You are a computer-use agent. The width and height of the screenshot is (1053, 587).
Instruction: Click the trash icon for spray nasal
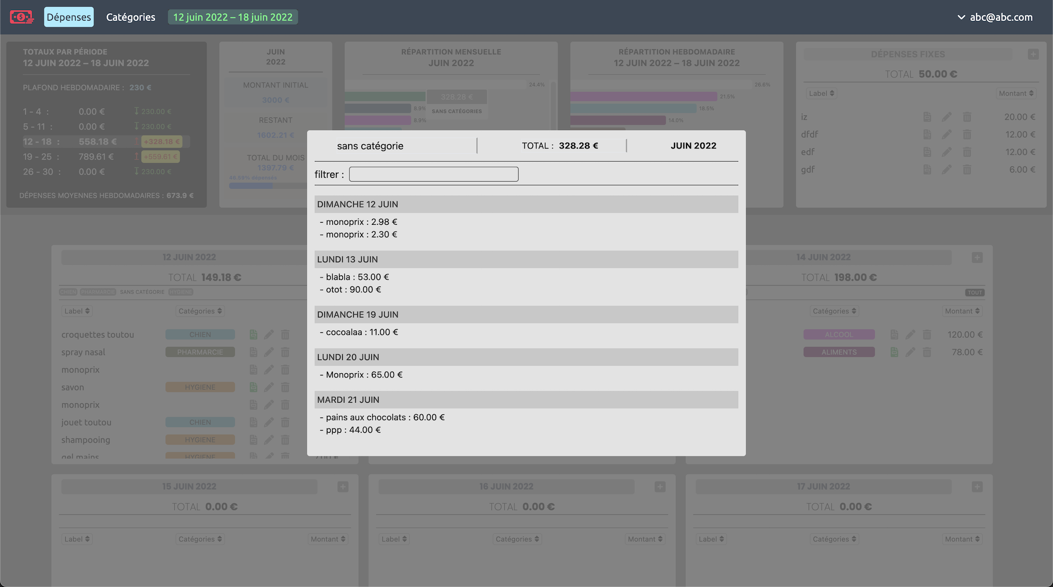285,352
